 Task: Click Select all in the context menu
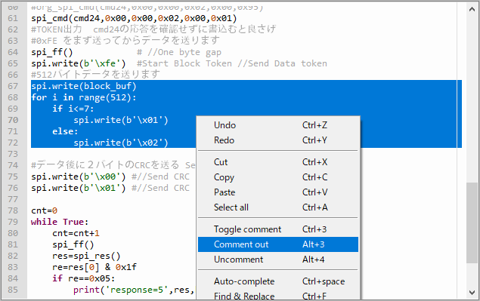click(278, 207)
